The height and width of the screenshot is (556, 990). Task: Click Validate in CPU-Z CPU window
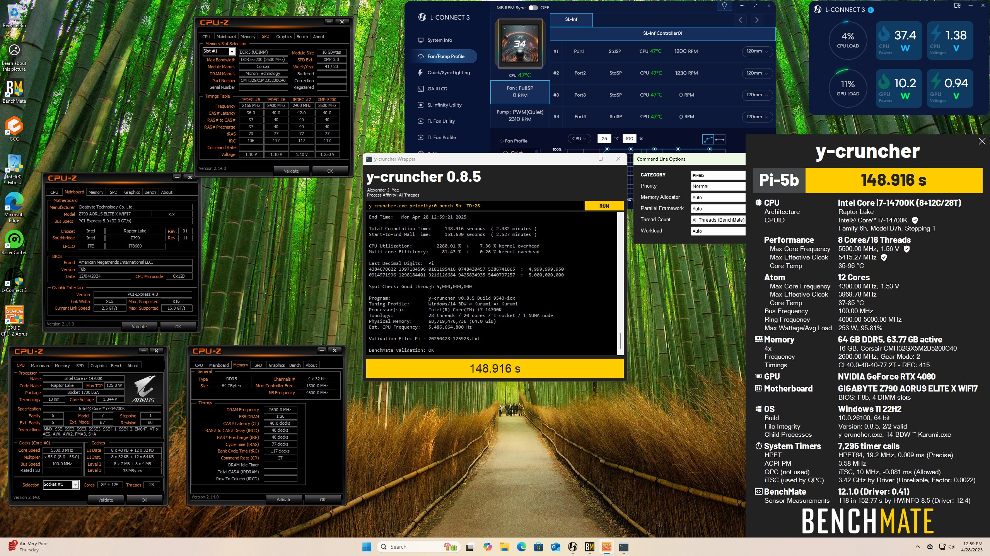(106, 500)
